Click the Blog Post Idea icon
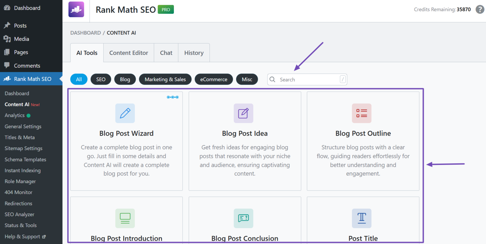The width and height of the screenshot is (486, 244). pos(243,113)
